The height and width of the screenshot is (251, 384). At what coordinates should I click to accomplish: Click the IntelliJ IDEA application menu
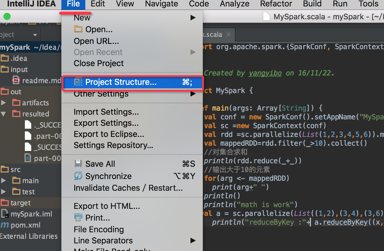pyautogui.click(x=31, y=4)
